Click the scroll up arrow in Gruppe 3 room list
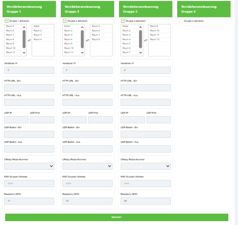 coord(140,27)
